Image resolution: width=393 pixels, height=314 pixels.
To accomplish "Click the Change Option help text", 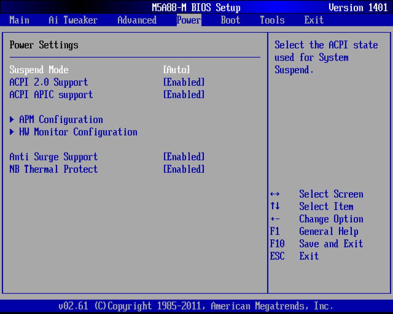I will click(x=331, y=219).
